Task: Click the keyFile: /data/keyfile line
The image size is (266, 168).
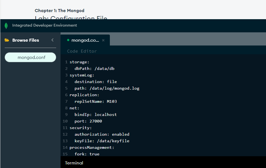Action: [102, 141]
